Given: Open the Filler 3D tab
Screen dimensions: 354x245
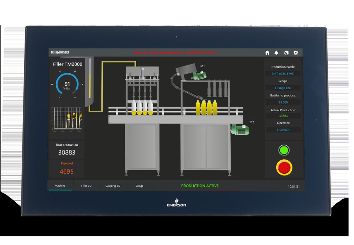Looking at the screenshot, I should click(86, 185).
